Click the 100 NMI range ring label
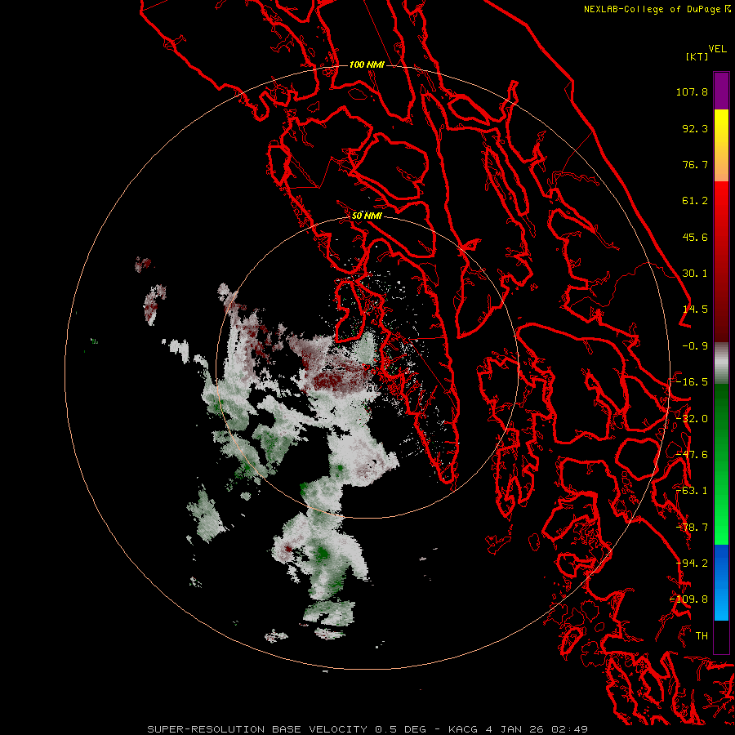The width and height of the screenshot is (735, 735). 367,65
